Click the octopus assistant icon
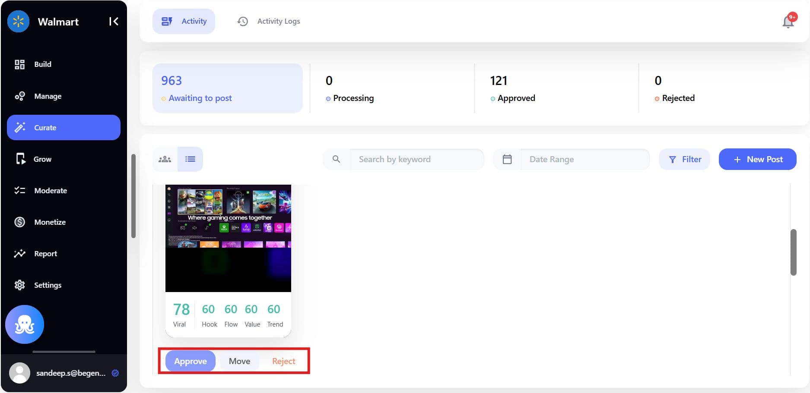The width and height of the screenshot is (810, 393). [x=25, y=324]
